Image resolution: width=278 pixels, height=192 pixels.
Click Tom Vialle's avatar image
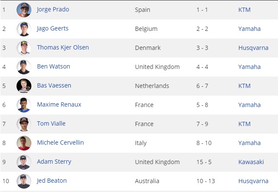pos(24,124)
